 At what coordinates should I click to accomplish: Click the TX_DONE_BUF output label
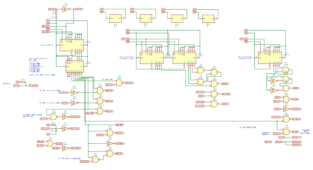297,109
